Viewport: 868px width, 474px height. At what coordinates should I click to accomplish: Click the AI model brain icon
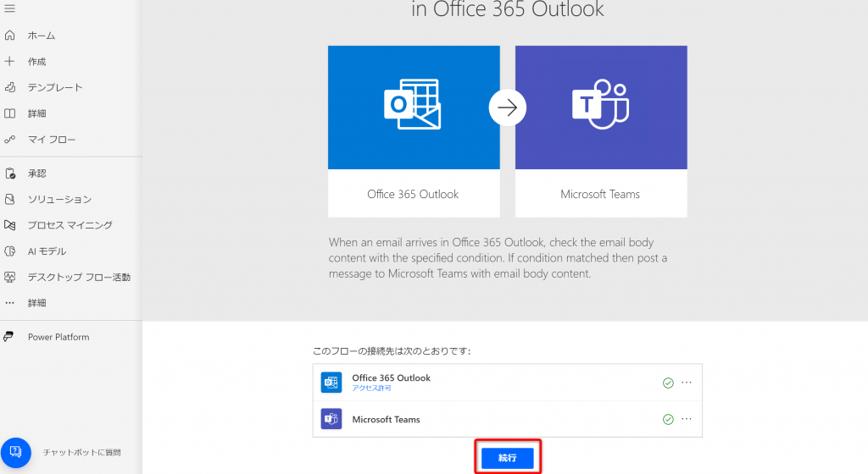point(9,251)
